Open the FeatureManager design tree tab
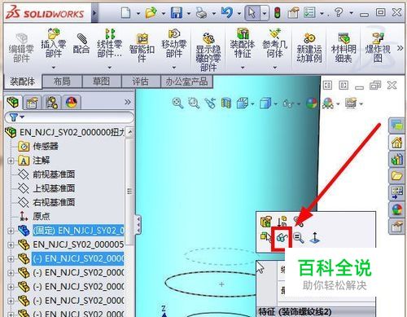 click(13, 103)
